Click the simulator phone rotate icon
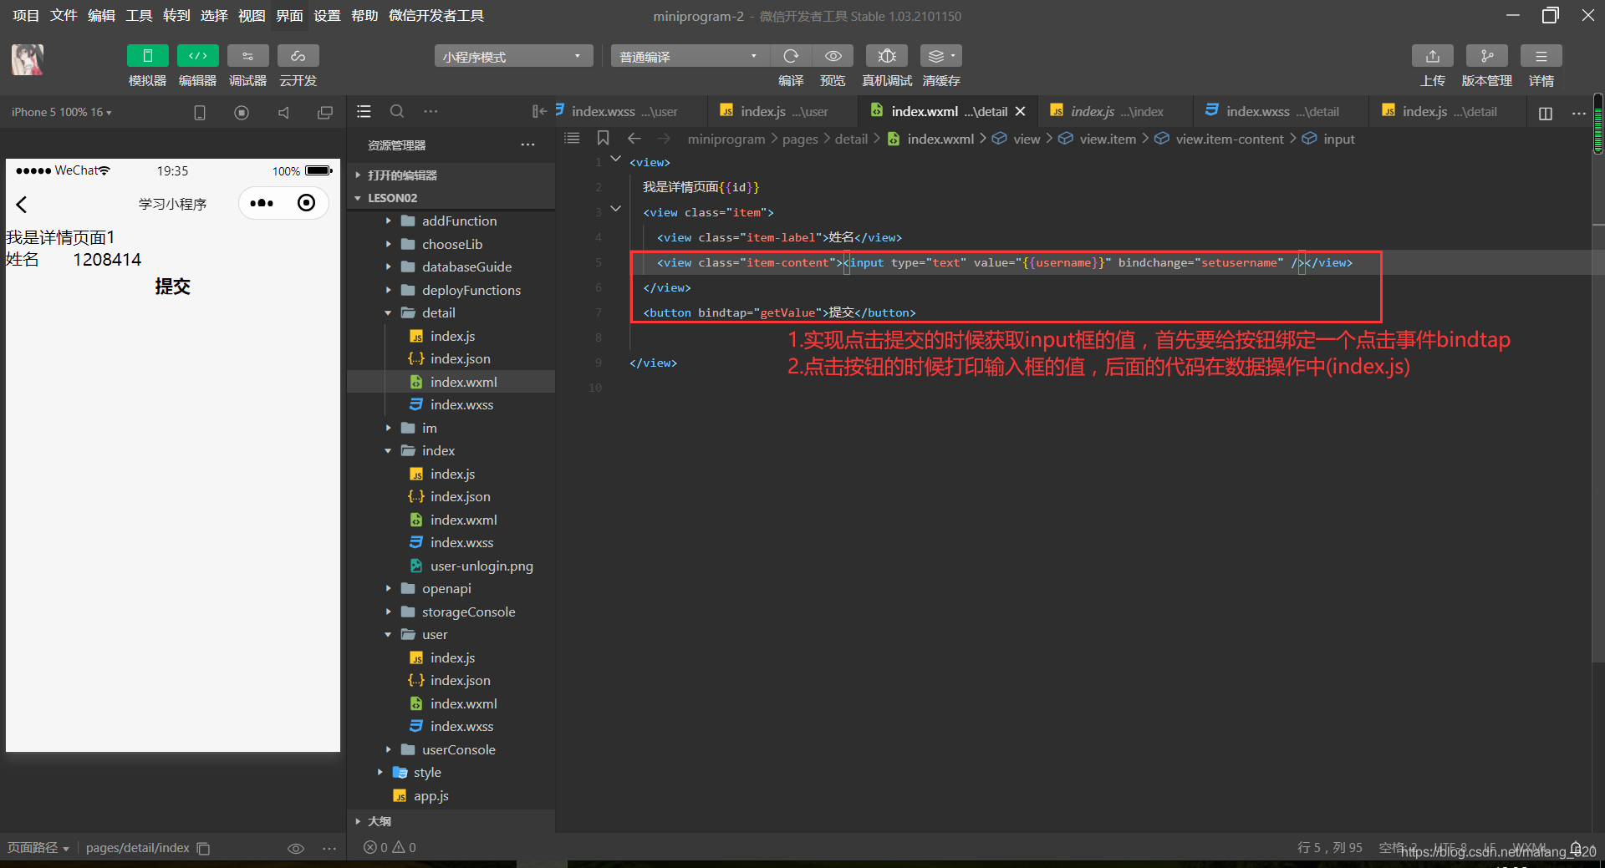 [200, 112]
